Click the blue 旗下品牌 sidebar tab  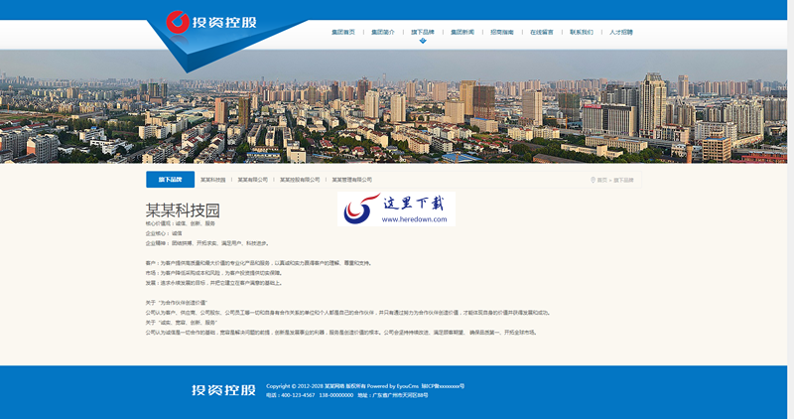point(170,180)
